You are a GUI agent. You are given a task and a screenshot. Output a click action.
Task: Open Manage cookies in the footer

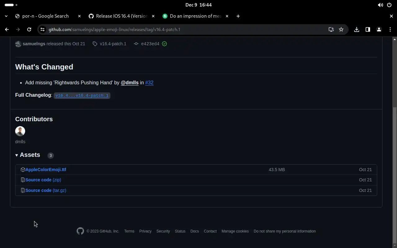(x=235, y=231)
